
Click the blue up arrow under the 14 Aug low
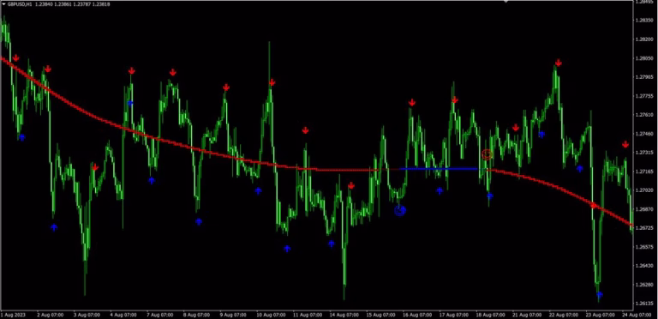tap(332, 244)
